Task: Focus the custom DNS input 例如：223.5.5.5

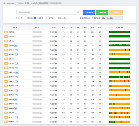Action: tap(112, 18)
